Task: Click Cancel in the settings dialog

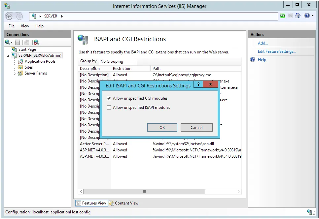Action: coord(196,128)
